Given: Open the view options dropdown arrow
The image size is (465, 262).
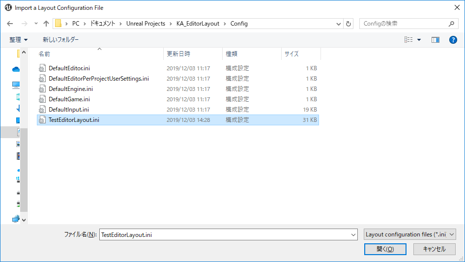Looking at the screenshot, I should 419,40.
